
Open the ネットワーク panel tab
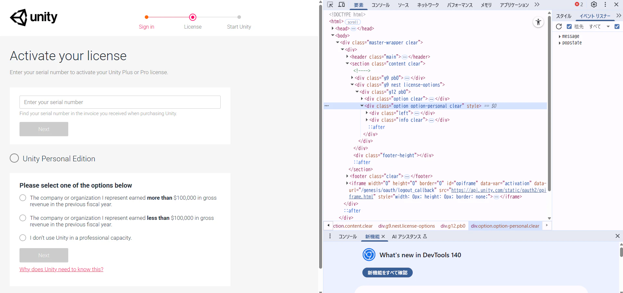click(x=428, y=5)
